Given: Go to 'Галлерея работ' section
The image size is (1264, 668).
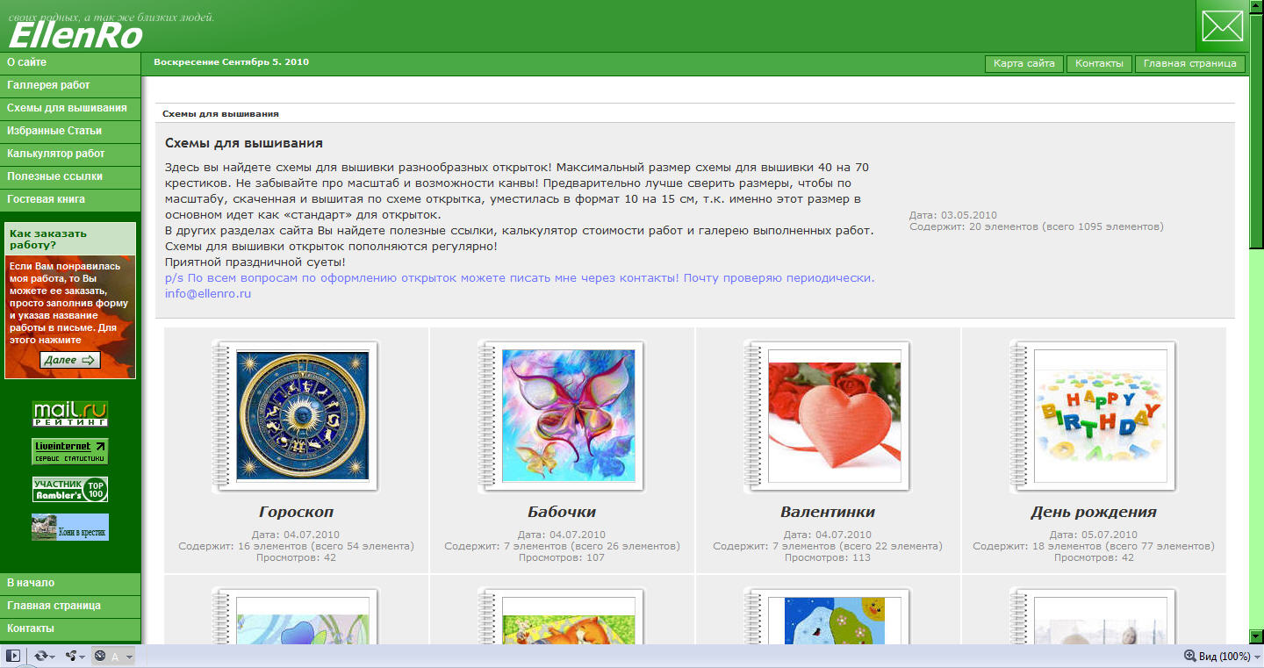Looking at the screenshot, I should click(x=70, y=85).
